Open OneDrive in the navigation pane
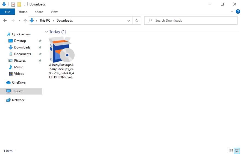241x154 pixels. (x=19, y=82)
